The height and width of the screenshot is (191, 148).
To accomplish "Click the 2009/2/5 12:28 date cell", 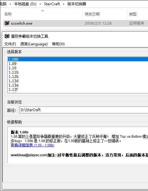I will click(x=98, y=23).
